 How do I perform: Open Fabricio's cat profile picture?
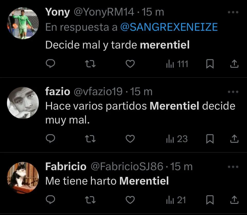pyautogui.click(x=23, y=178)
